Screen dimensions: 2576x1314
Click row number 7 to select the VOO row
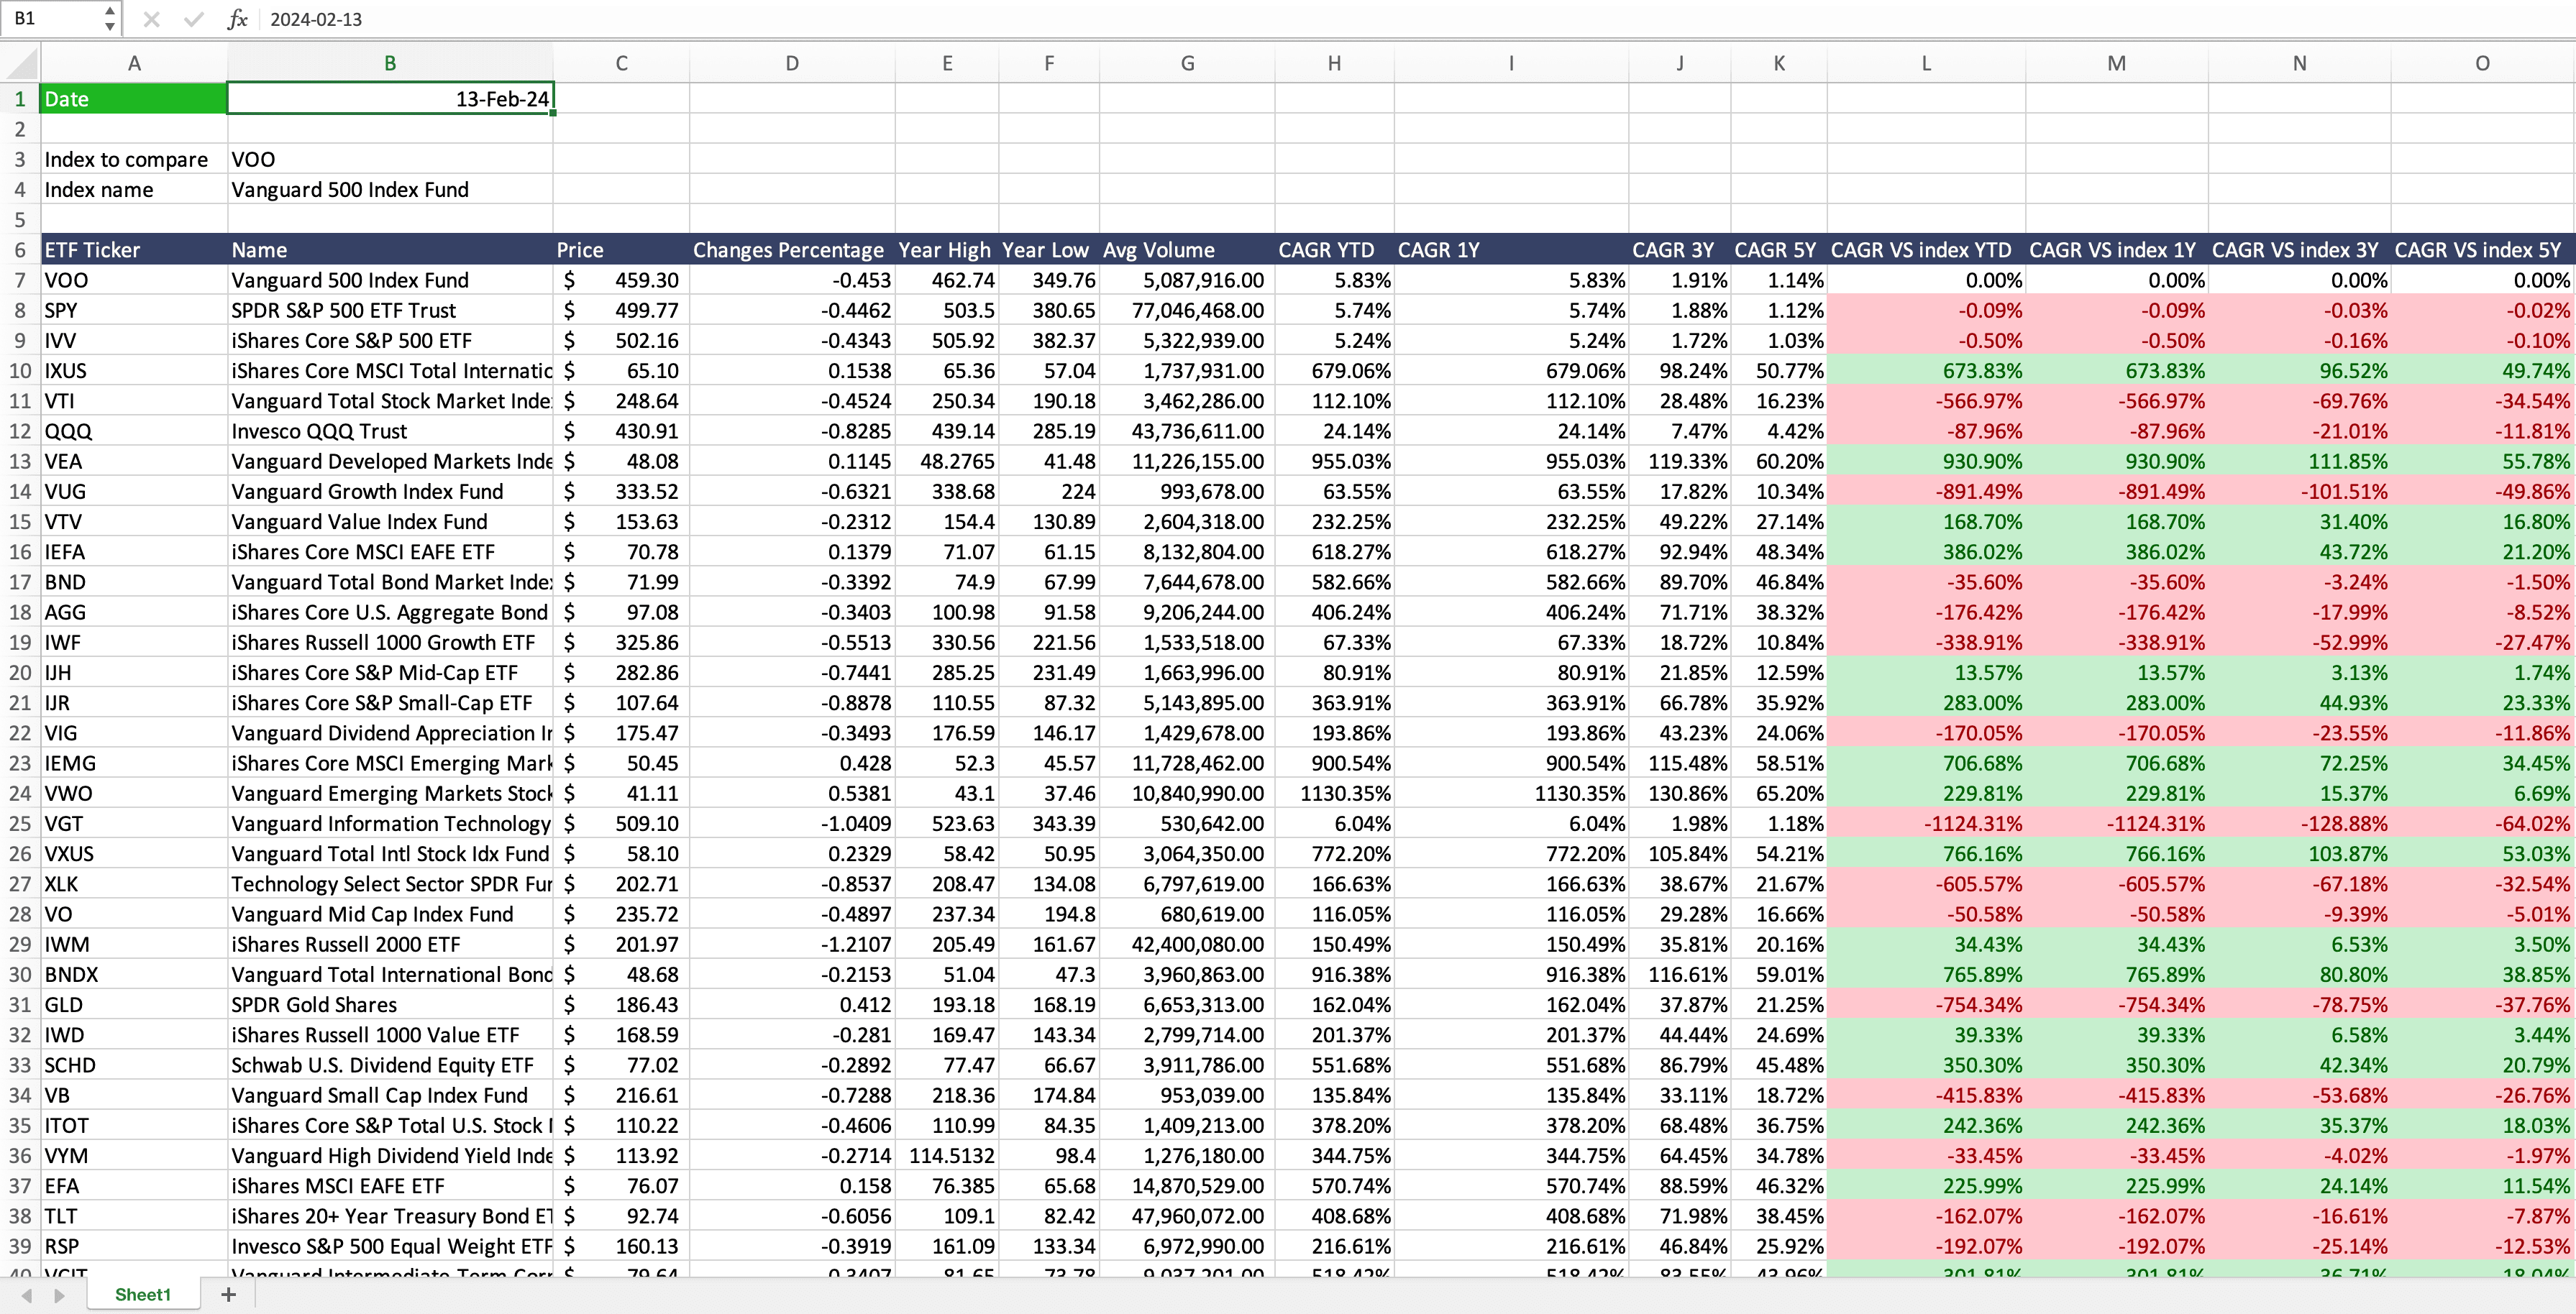coord(19,281)
